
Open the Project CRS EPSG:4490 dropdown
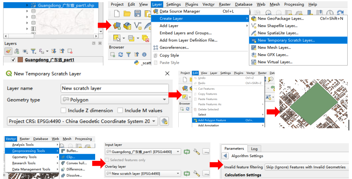tap(82, 121)
